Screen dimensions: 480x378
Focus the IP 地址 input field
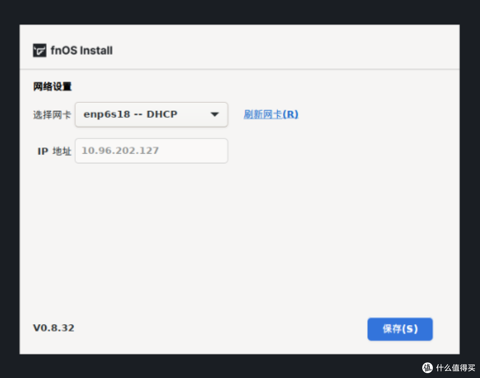click(x=151, y=151)
